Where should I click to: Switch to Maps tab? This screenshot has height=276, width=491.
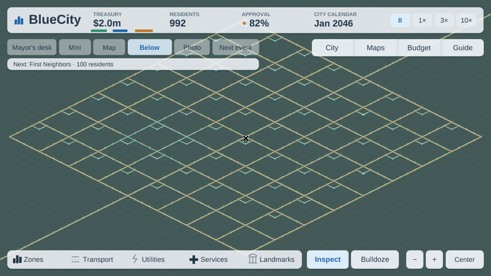[376, 48]
